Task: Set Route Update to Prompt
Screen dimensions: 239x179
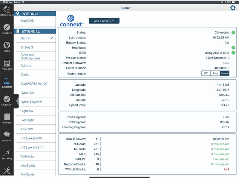Action: (x=225, y=73)
